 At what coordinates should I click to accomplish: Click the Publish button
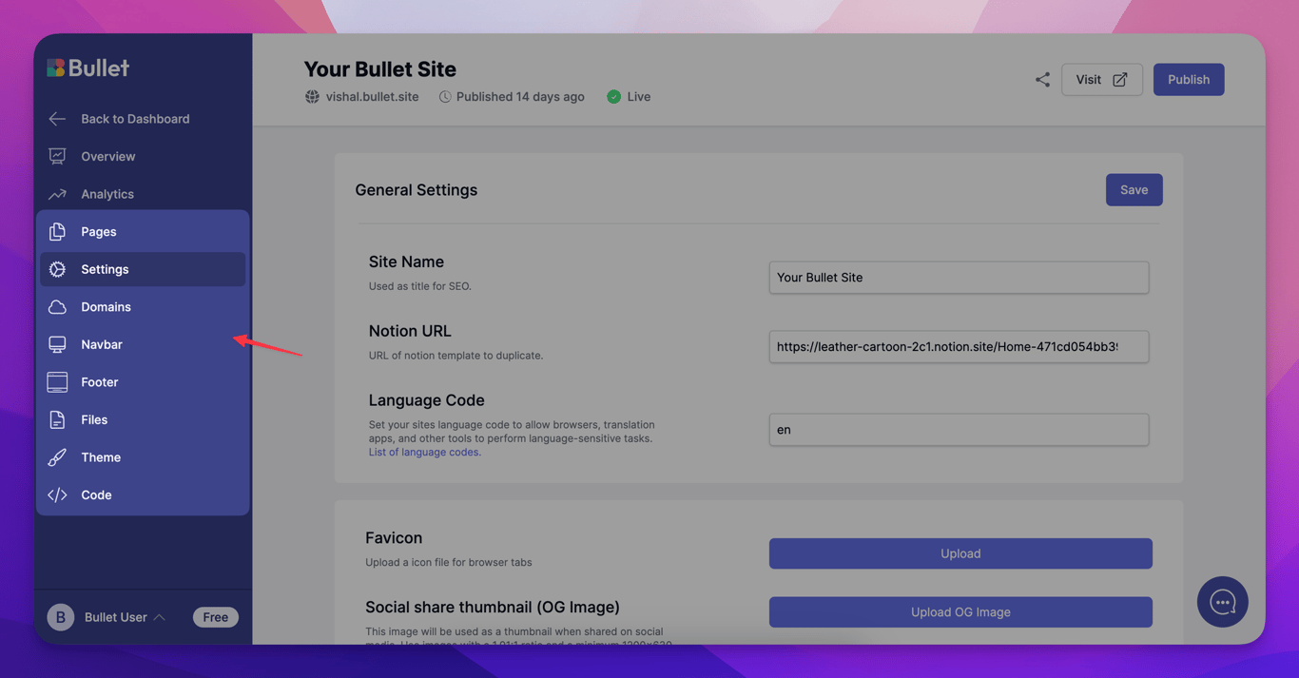click(1189, 80)
